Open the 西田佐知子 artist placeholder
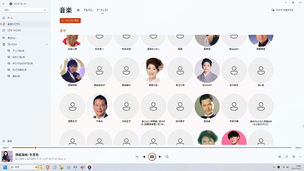 coord(99,70)
